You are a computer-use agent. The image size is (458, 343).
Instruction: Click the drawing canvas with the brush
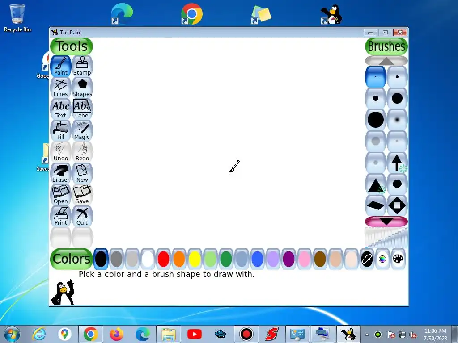click(x=229, y=143)
